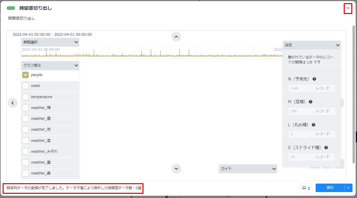Click the help icon next to M（窓幅）
The height and width of the screenshot is (198, 357).
click(x=311, y=102)
